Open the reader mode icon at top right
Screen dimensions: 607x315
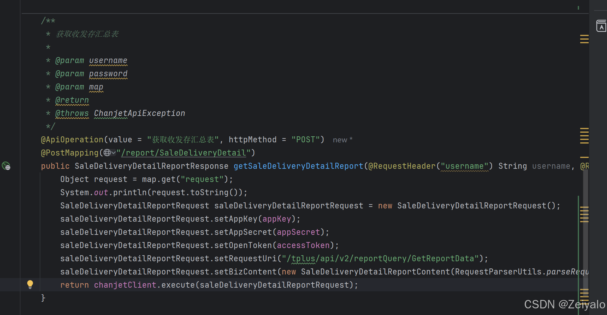(601, 26)
